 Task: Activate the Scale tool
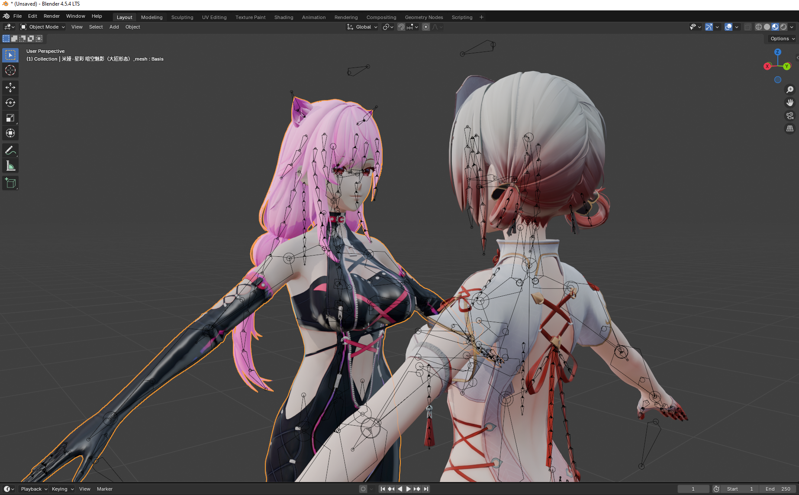pos(10,118)
